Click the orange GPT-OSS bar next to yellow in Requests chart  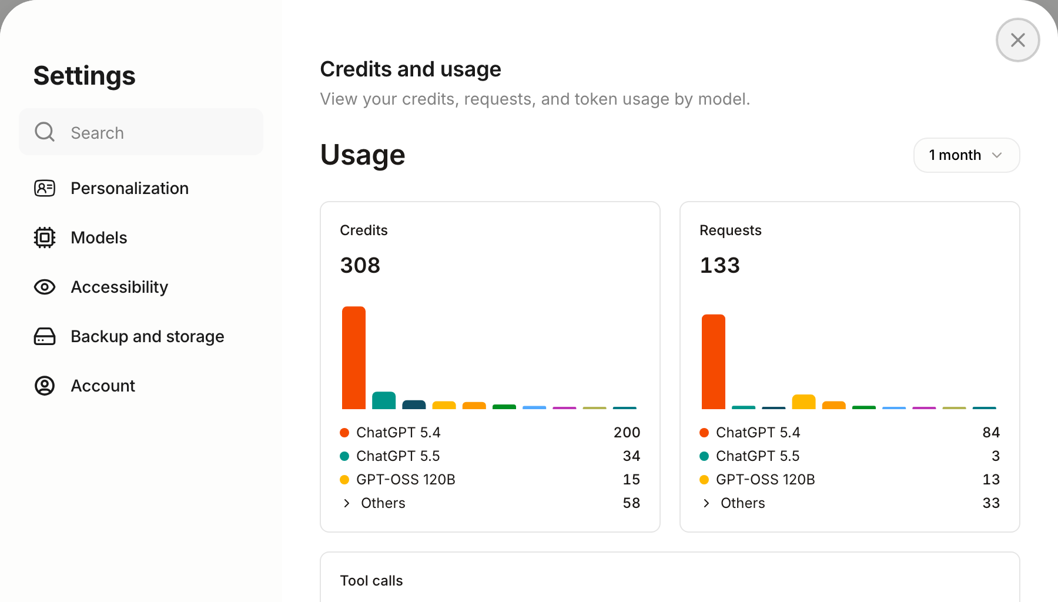[x=833, y=405]
